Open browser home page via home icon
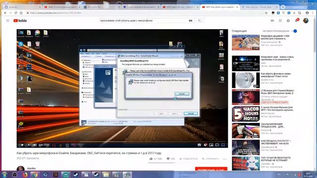 coord(21,13)
